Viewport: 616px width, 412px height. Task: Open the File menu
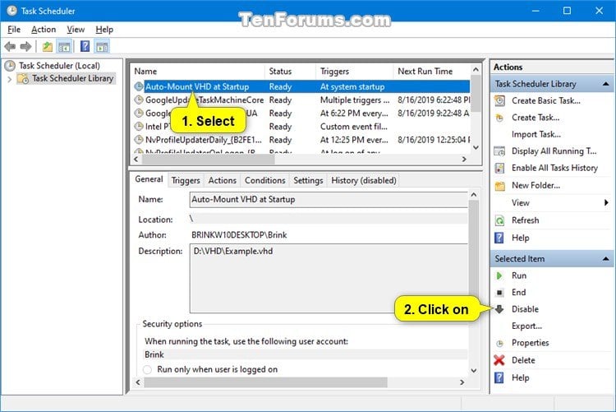(x=14, y=30)
